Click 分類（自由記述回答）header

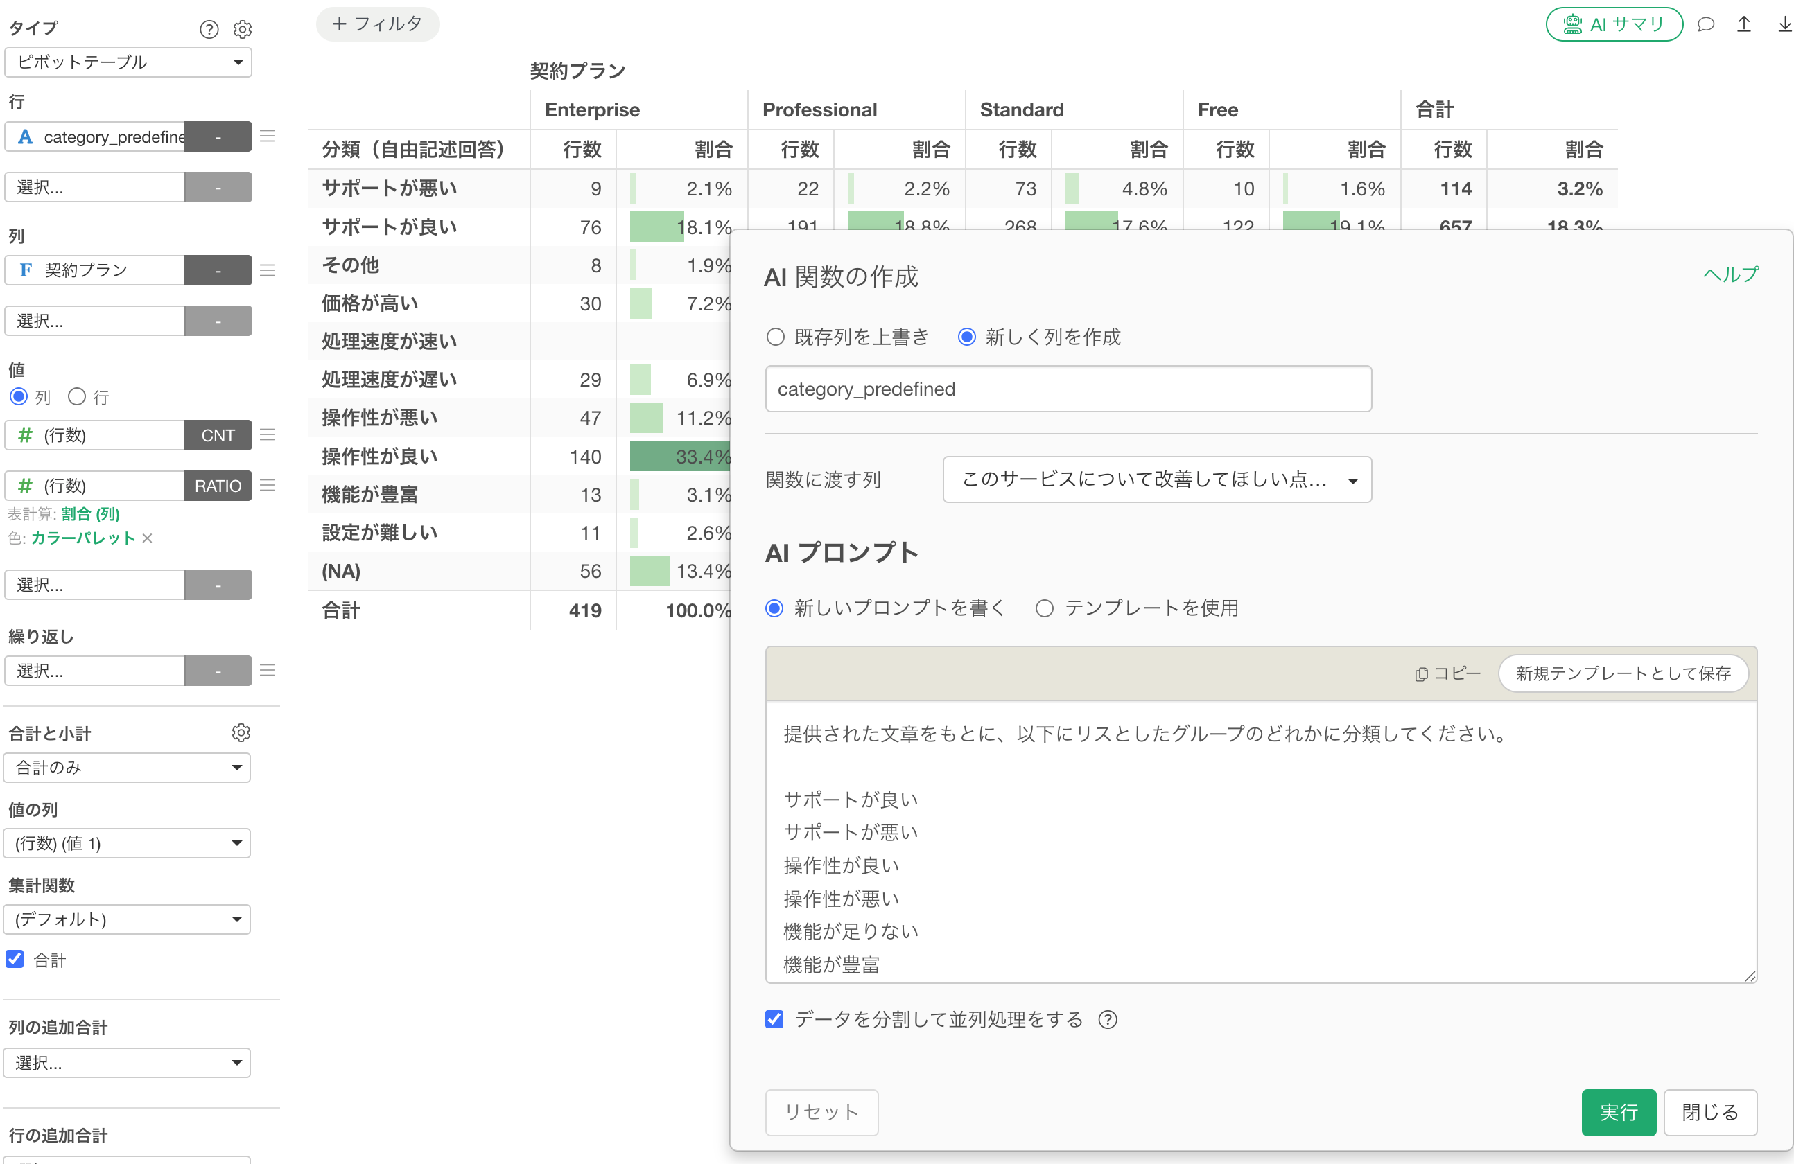(412, 149)
